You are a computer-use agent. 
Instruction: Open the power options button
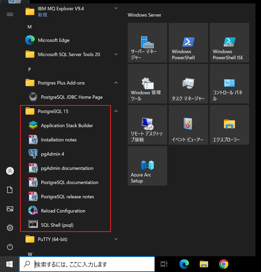point(10,247)
